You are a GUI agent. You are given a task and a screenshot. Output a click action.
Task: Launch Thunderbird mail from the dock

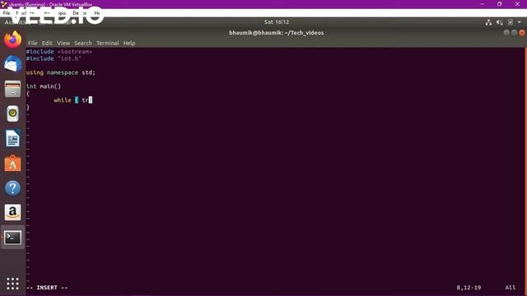(x=13, y=64)
